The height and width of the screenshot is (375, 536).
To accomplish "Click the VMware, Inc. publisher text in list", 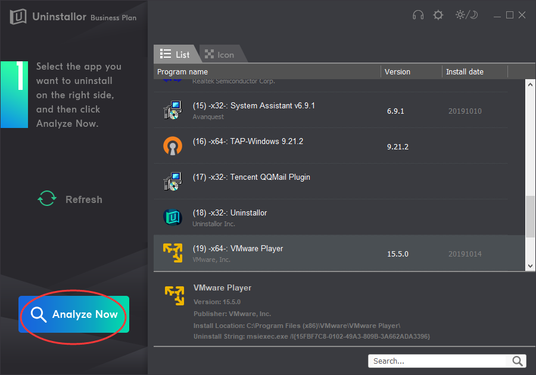I will 211,260.
